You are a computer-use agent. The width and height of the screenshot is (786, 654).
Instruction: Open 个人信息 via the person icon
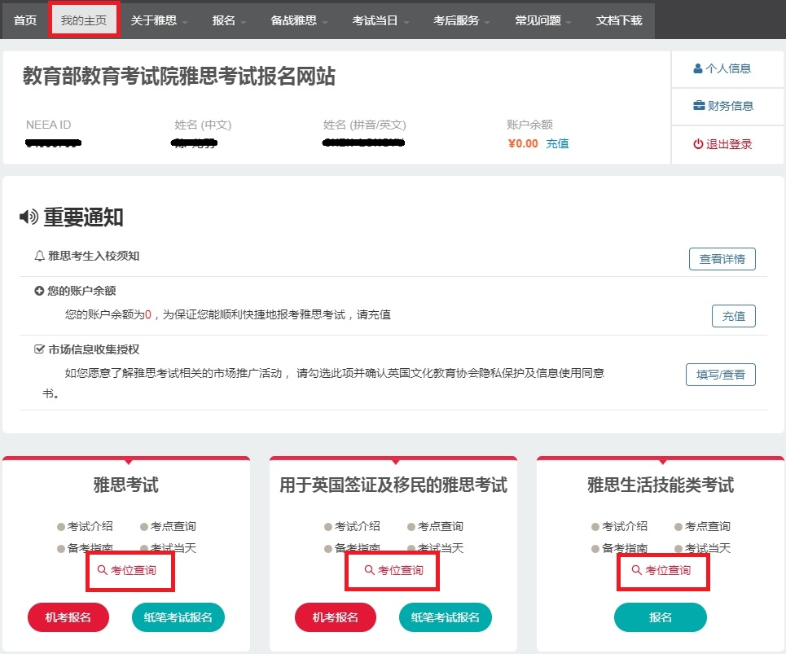tap(696, 68)
